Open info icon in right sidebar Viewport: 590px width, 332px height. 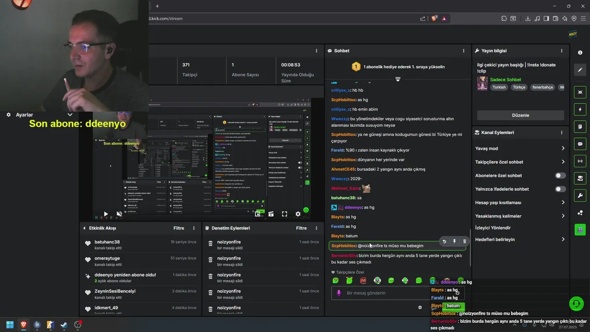click(x=580, y=53)
